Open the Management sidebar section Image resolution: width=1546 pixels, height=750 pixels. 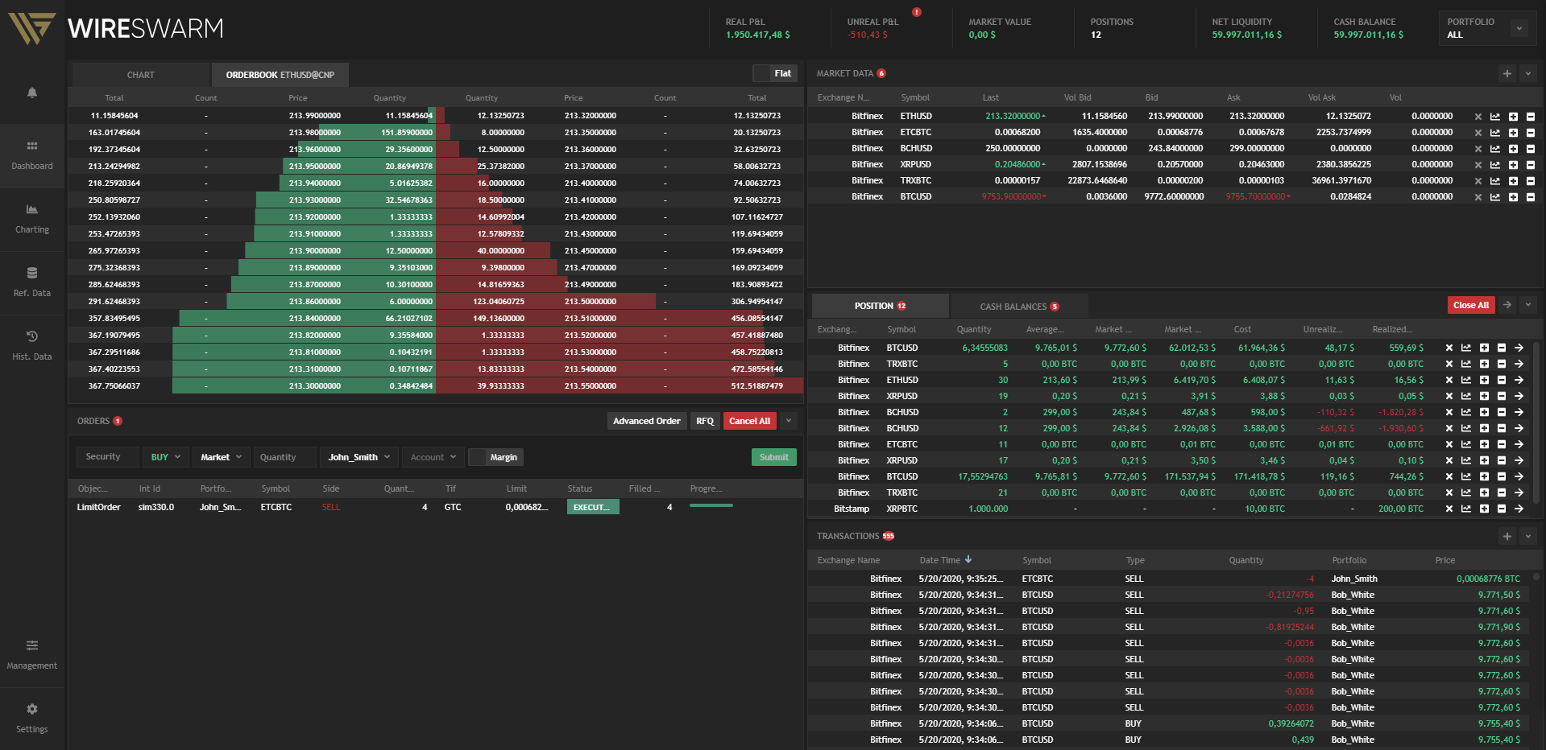(32, 655)
